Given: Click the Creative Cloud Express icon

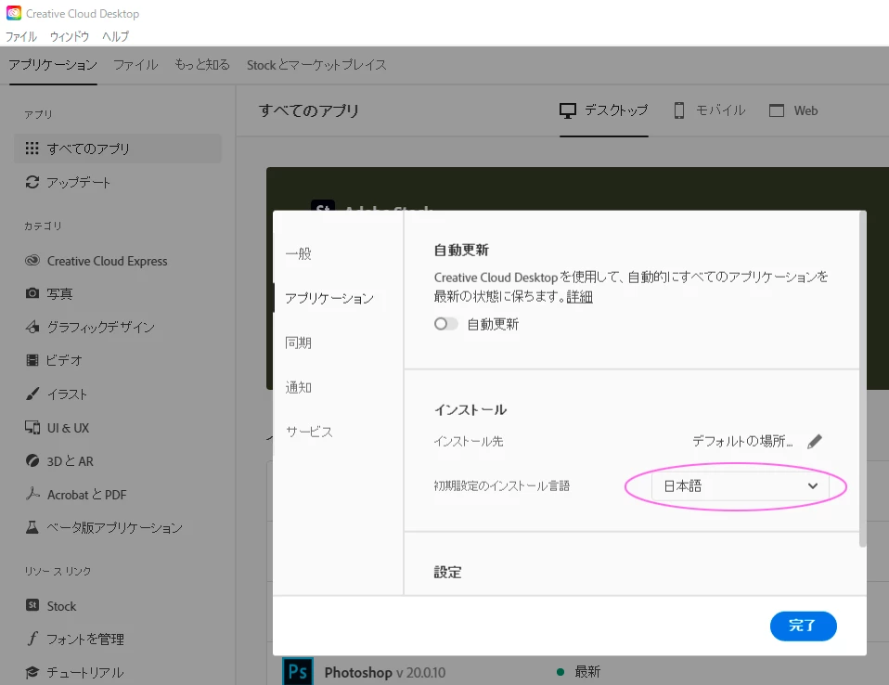Looking at the screenshot, I should pos(32,260).
